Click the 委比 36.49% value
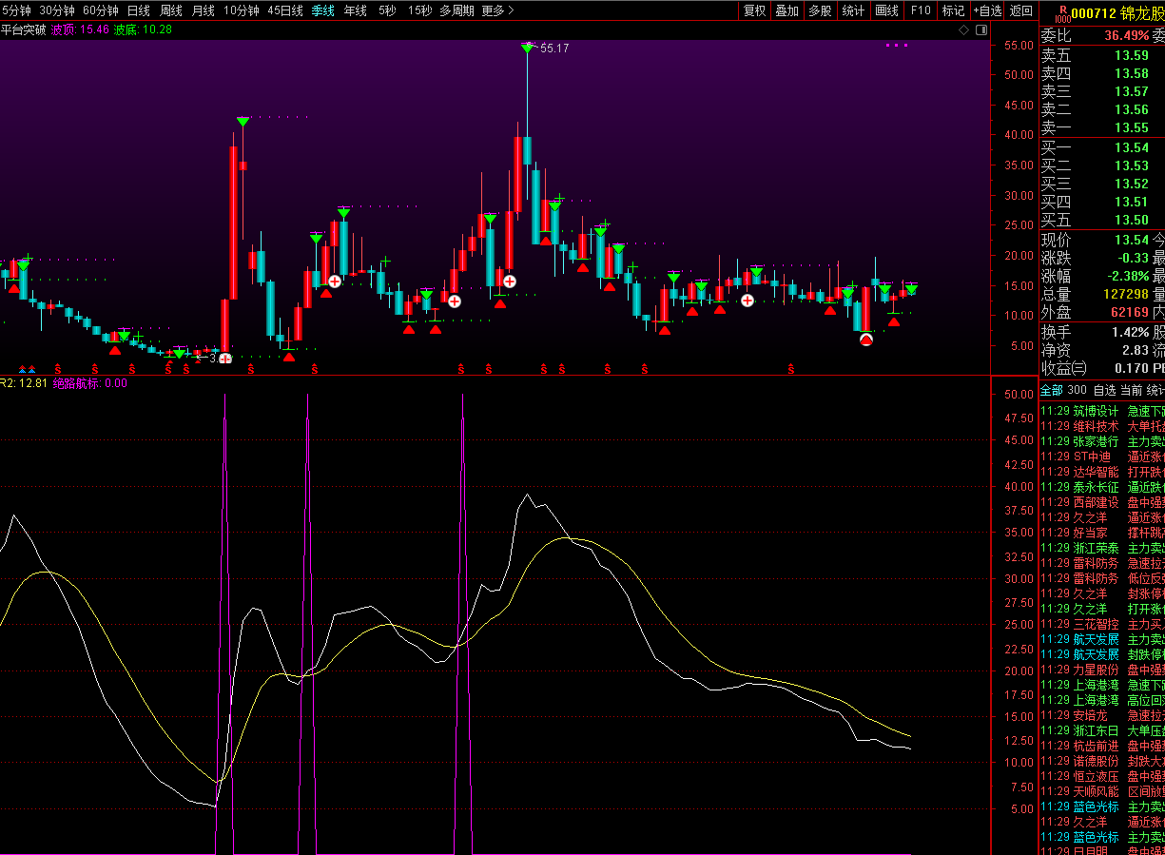The image size is (1165, 855). (1127, 35)
